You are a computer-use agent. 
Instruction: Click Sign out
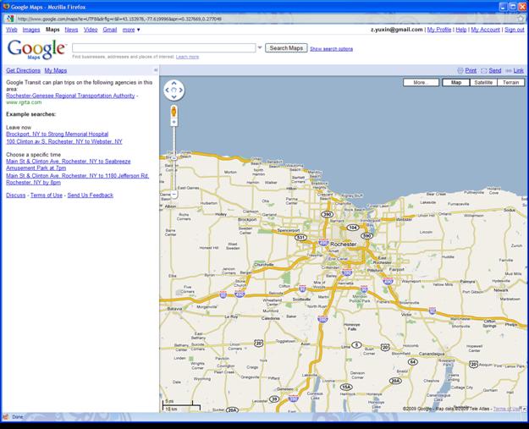coord(514,30)
